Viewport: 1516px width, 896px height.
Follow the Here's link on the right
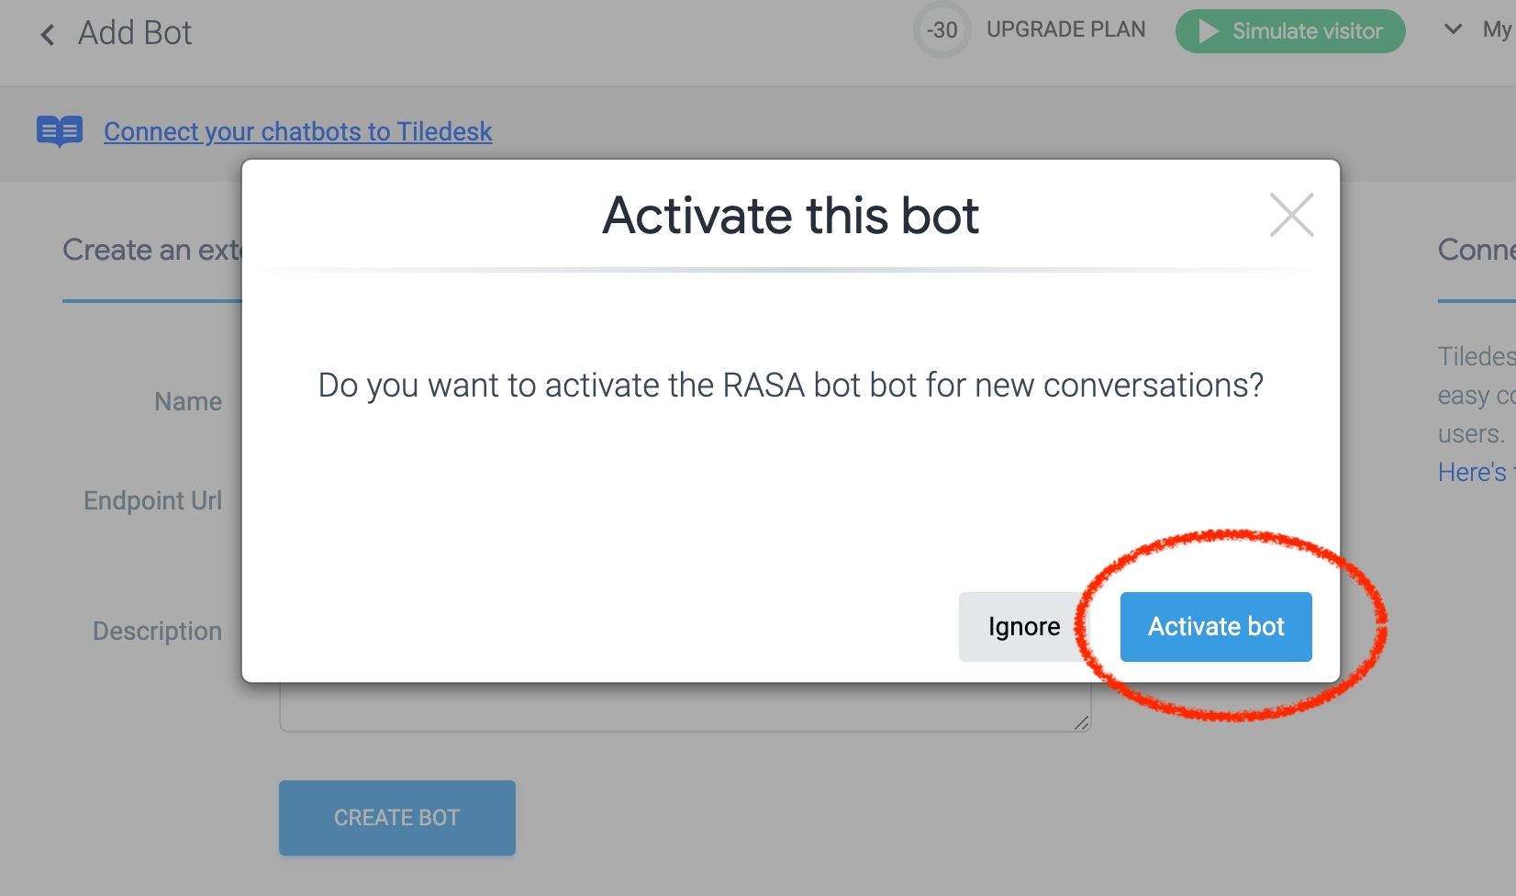tap(1473, 472)
